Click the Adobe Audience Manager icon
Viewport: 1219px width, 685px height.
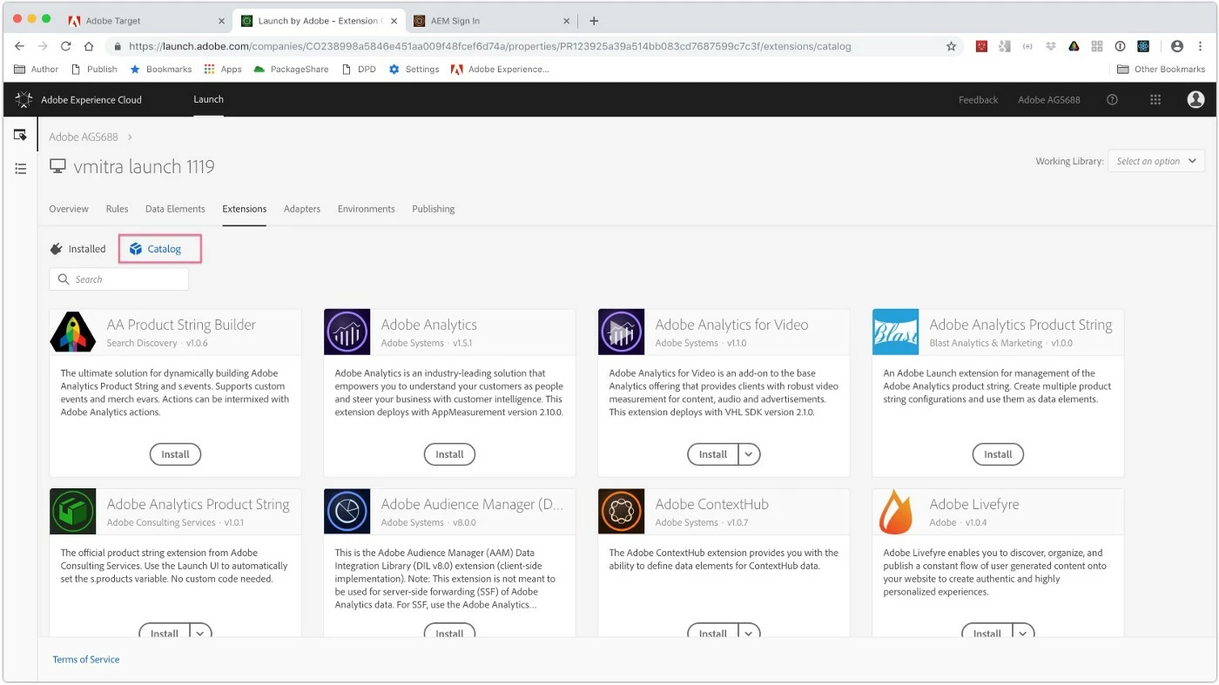[x=347, y=511]
